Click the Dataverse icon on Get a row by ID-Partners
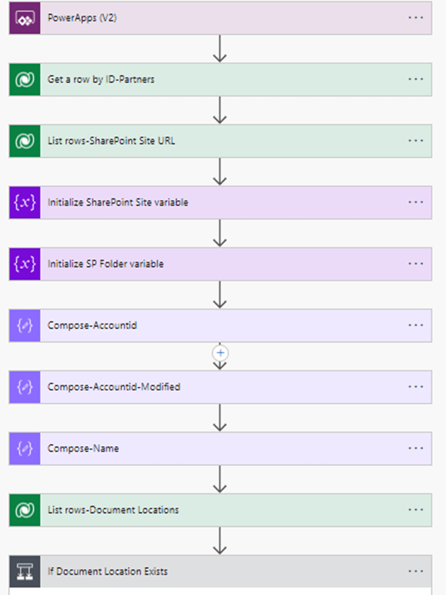Viewport: 446px width, 595px height. [x=24, y=79]
